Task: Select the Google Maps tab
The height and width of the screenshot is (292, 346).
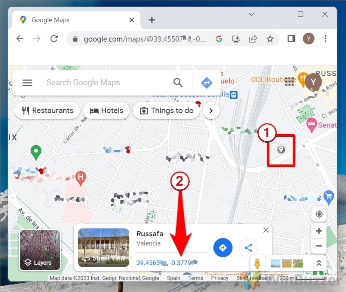Action: click(76, 20)
